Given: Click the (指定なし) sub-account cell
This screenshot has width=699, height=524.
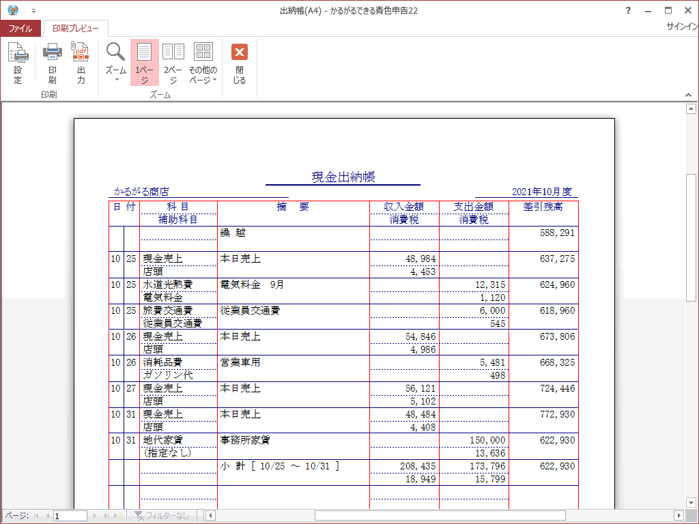Looking at the screenshot, I should pos(168,453).
